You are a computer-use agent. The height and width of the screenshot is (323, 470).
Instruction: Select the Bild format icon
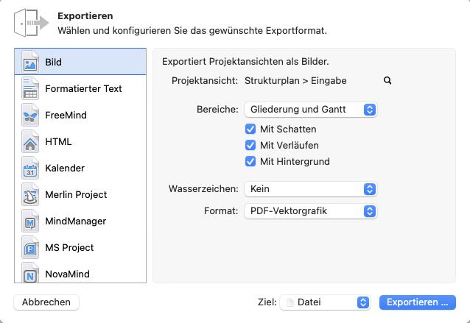pos(30,62)
